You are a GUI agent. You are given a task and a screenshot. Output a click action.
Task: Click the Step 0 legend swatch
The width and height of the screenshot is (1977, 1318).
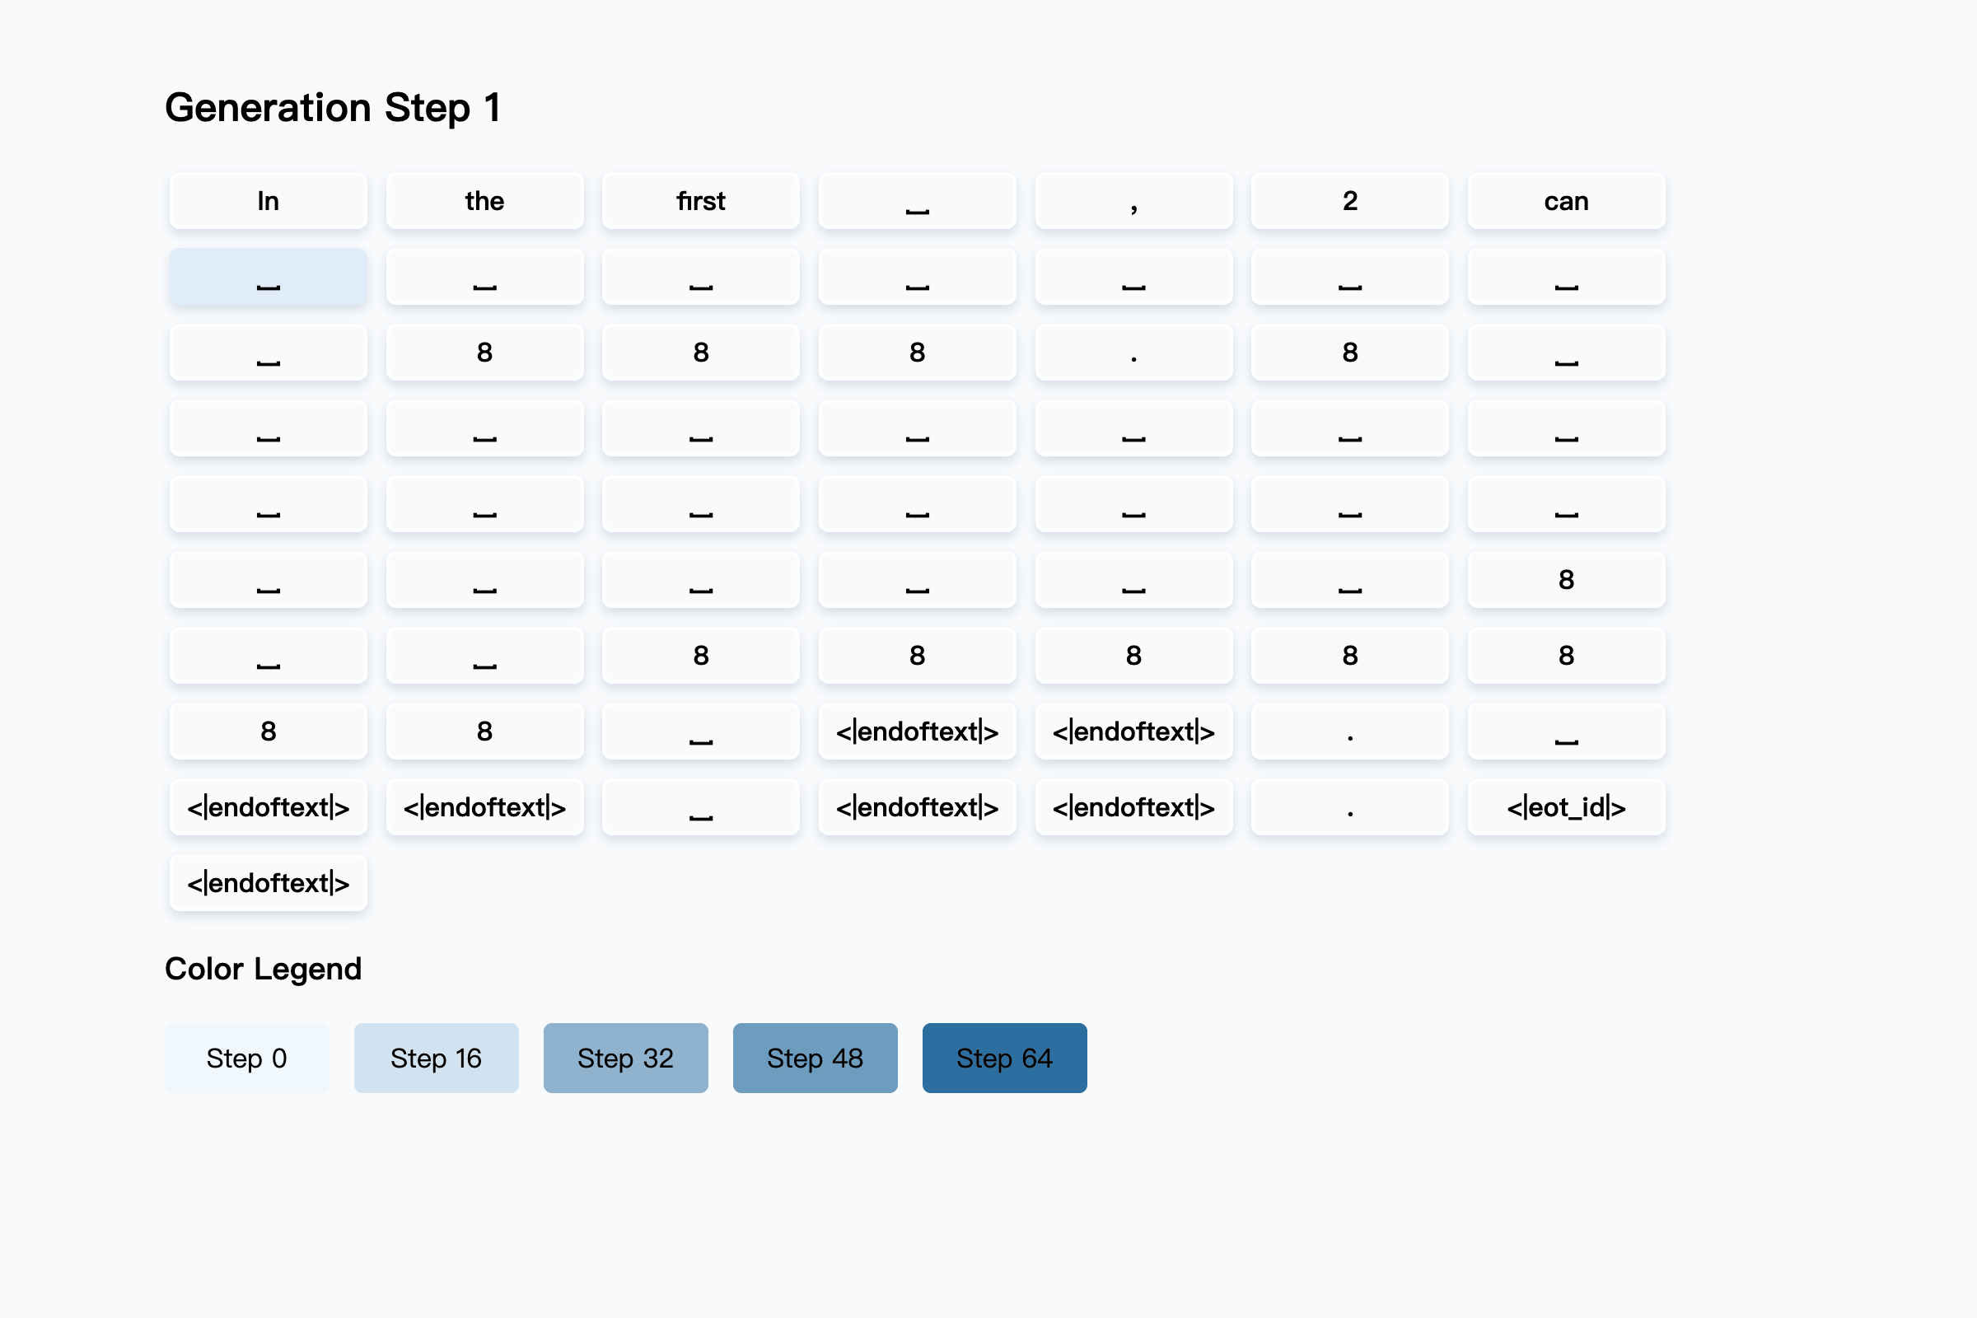click(x=246, y=1058)
